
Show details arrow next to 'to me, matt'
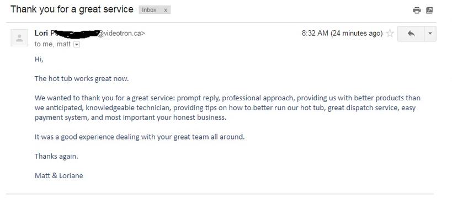tap(77, 44)
